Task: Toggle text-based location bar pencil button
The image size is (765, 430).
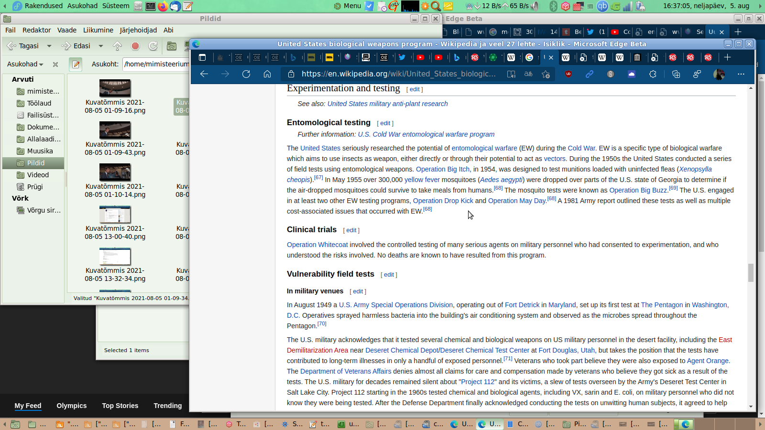Action: (x=76, y=64)
